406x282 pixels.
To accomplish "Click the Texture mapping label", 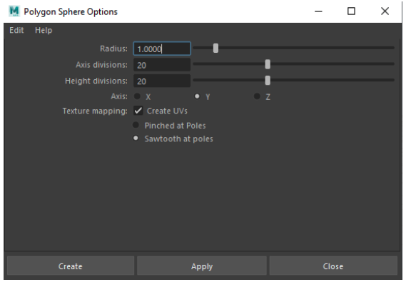I will (95, 111).
